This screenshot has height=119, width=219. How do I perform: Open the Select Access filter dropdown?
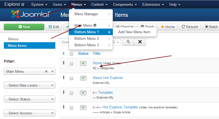click(x=30, y=113)
